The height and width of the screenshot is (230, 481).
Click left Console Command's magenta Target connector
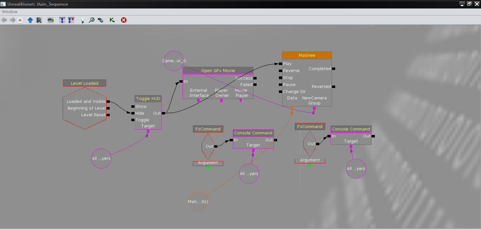pos(253,150)
